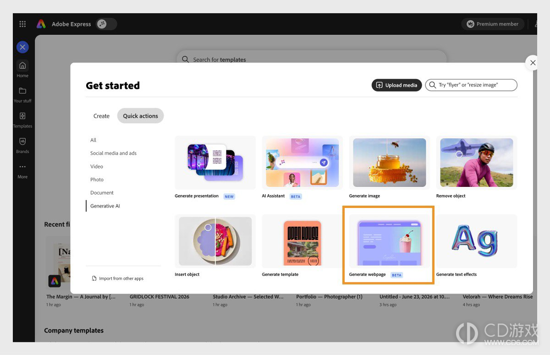Select Social media and ads category
550x355 pixels.
[x=113, y=153]
